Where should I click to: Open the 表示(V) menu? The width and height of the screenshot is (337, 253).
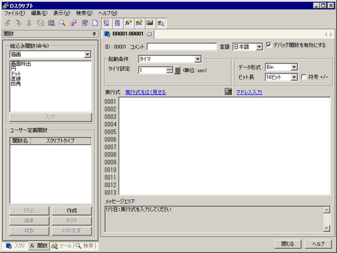62,13
